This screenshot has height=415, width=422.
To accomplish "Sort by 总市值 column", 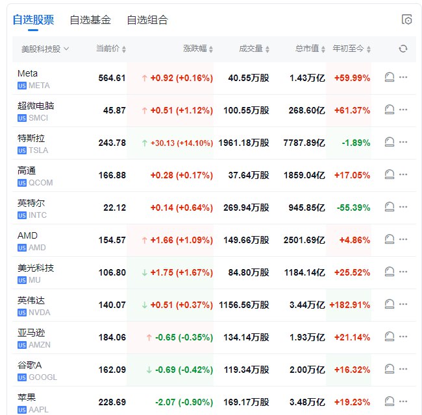I will (x=310, y=49).
